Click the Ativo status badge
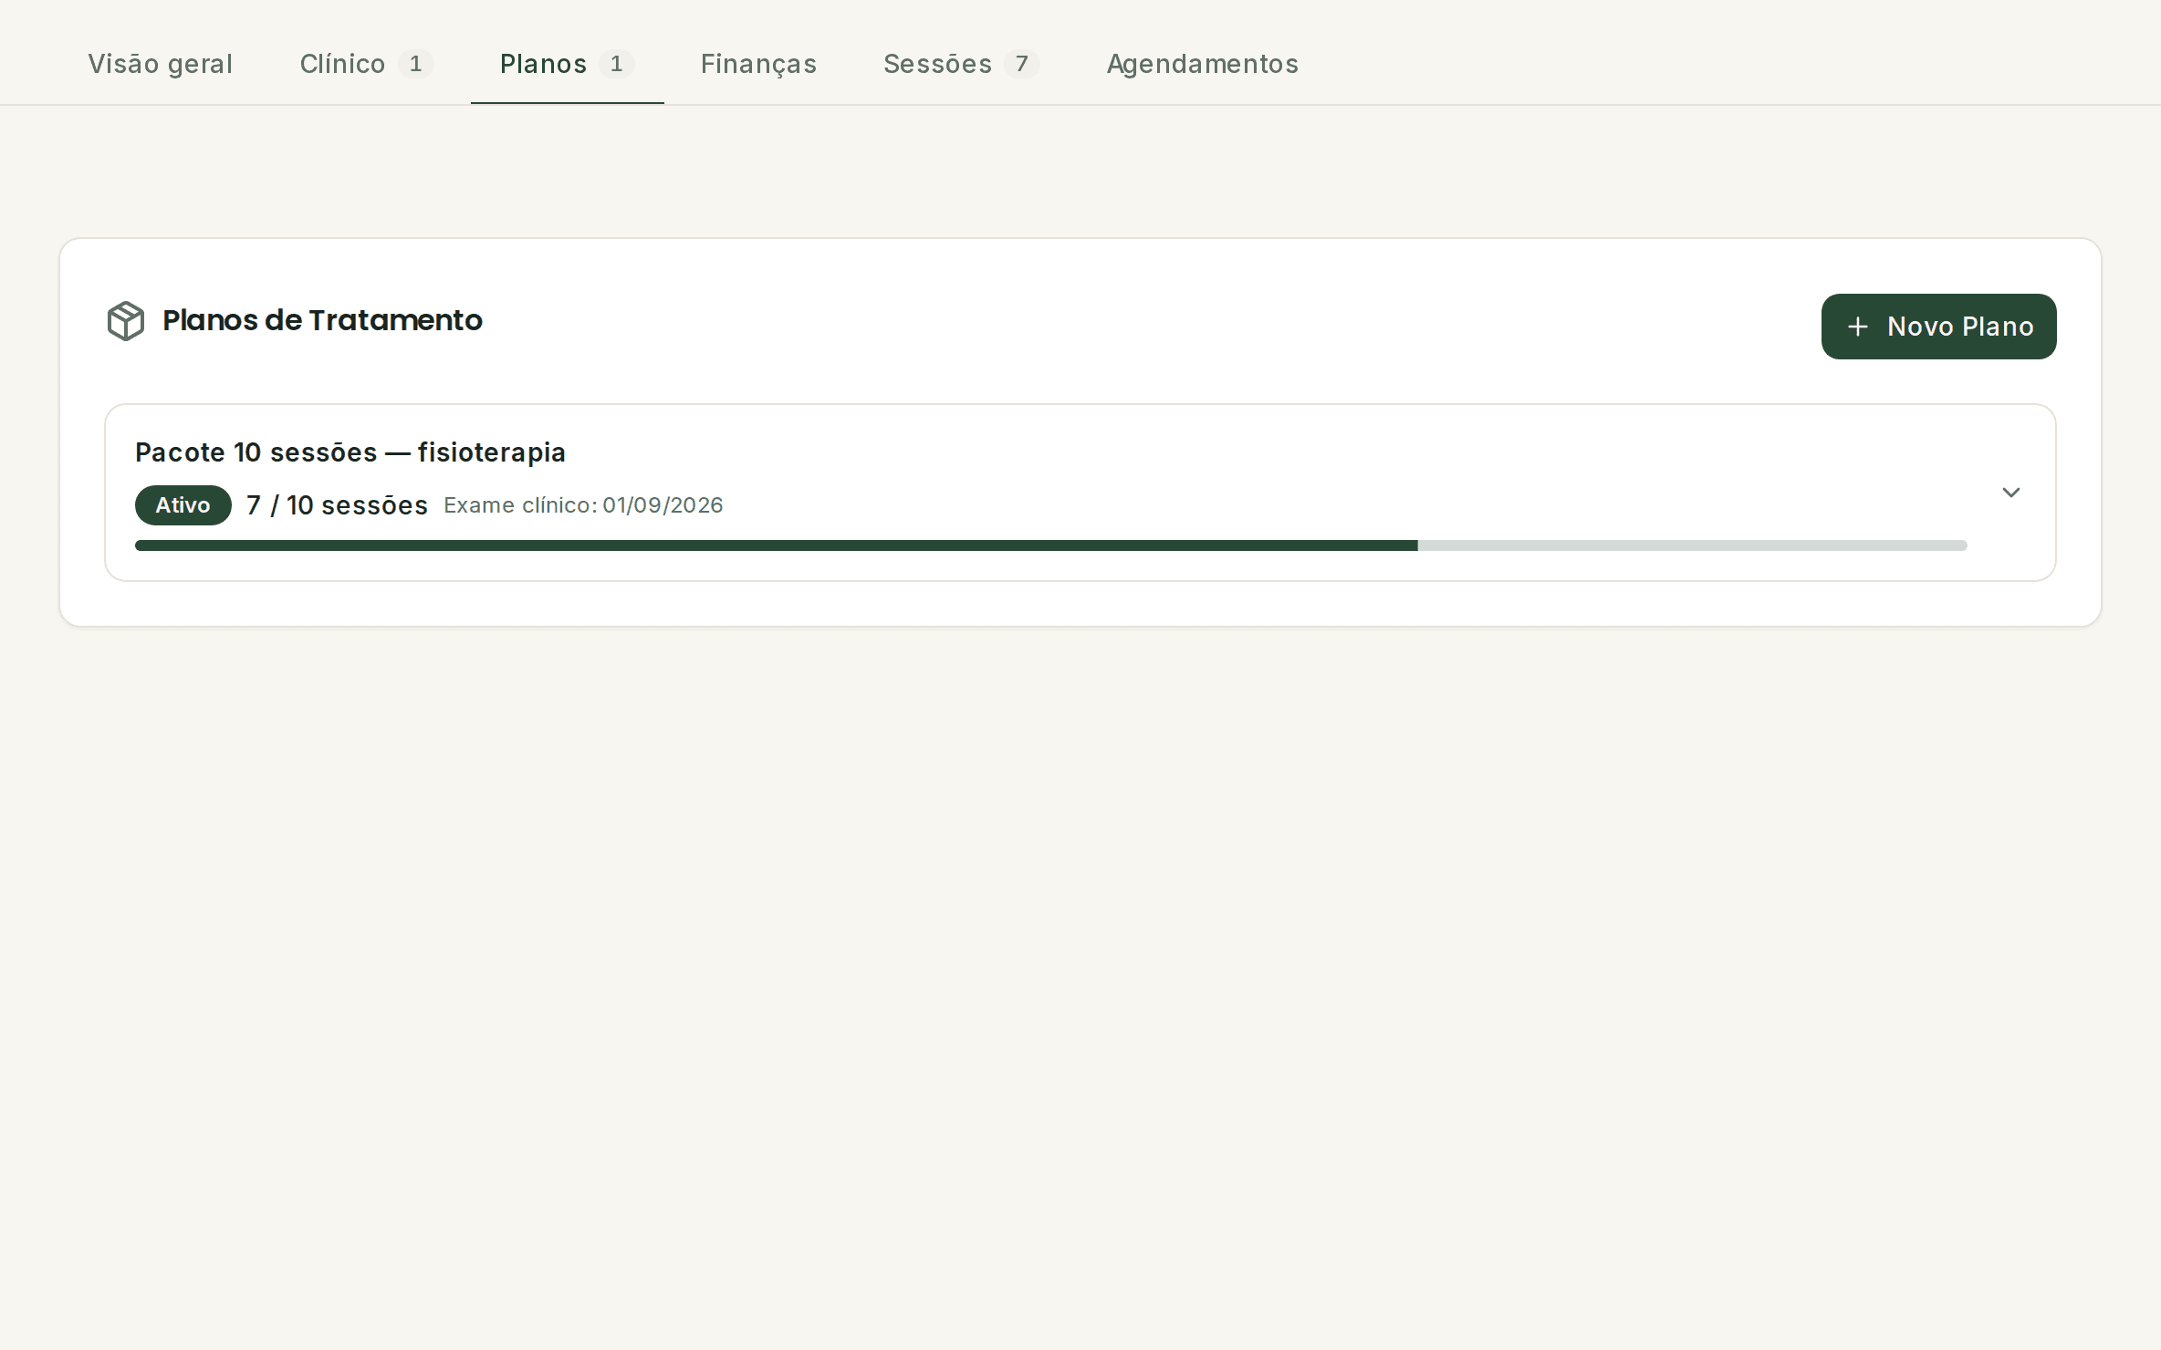Screen dimensions: 2161x1350 click(x=183, y=505)
